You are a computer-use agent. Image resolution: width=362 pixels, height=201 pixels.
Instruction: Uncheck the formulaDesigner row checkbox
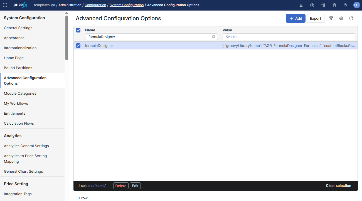click(78, 46)
